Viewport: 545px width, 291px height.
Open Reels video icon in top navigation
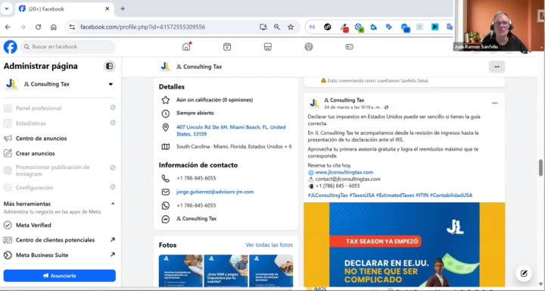click(x=227, y=47)
